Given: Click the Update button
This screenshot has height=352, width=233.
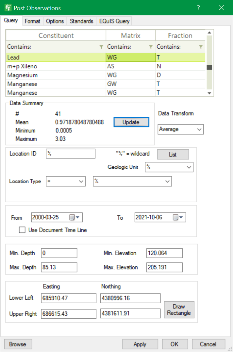Looking at the screenshot, I should (131, 122).
